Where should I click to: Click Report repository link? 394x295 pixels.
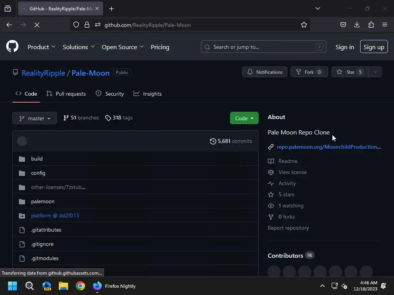[x=288, y=228]
